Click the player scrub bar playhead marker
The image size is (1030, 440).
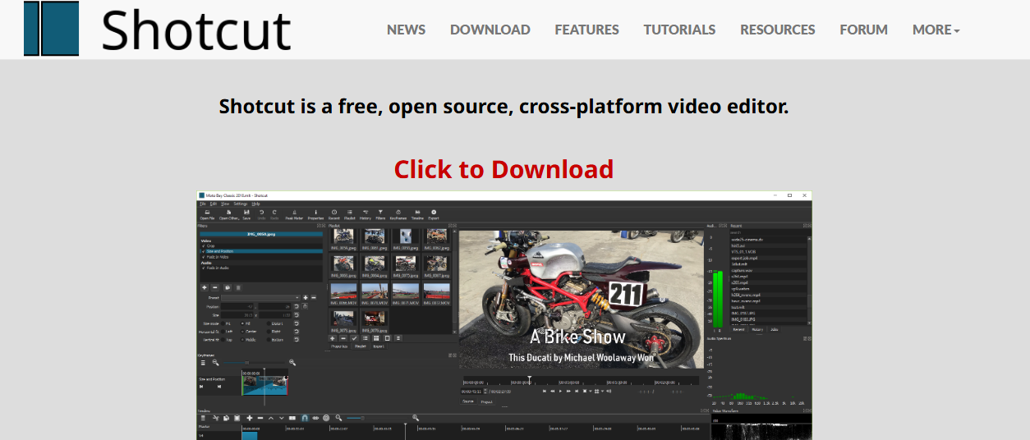pyautogui.click(x=530, y=380)
